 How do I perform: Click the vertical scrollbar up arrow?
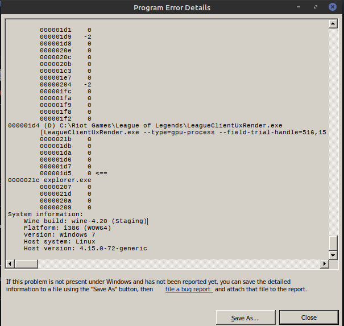pyautogui.click(x=333, y=24)
